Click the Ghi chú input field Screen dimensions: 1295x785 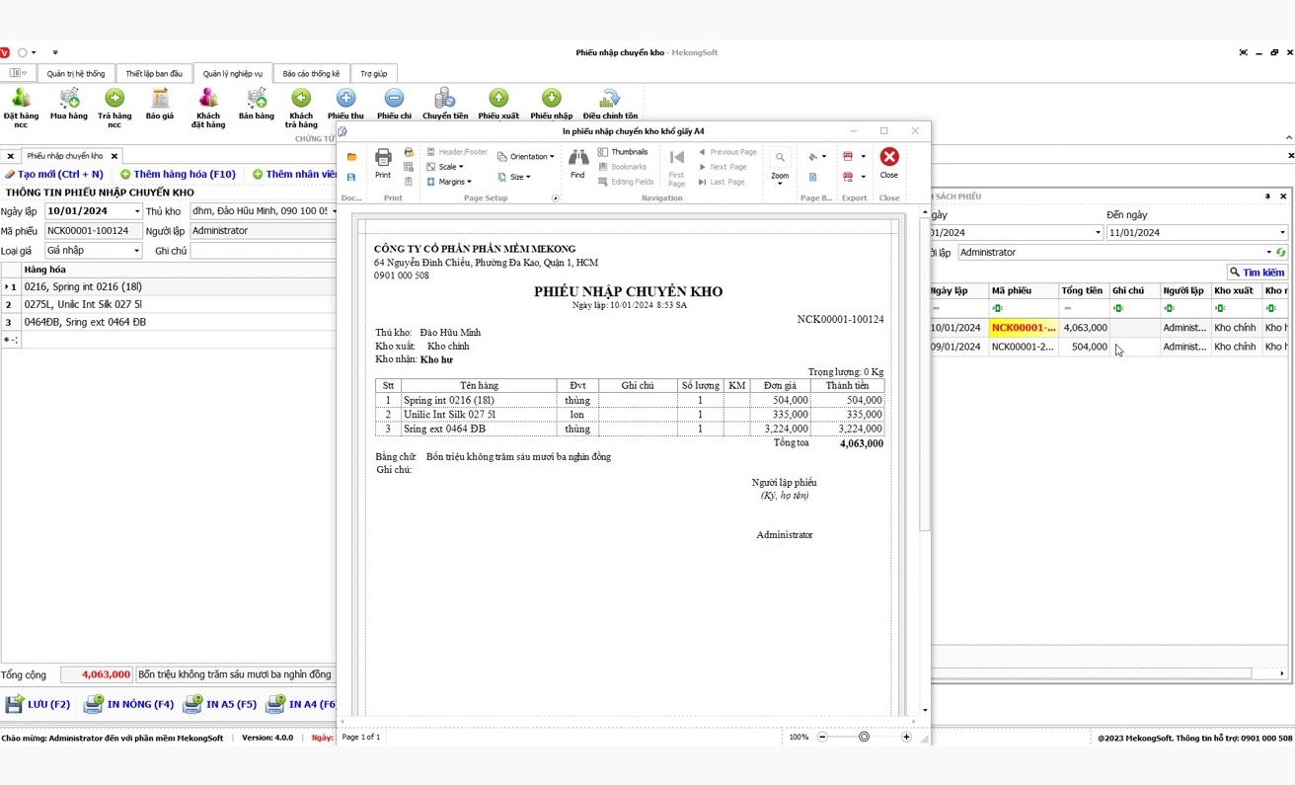(x=263, y=251)
